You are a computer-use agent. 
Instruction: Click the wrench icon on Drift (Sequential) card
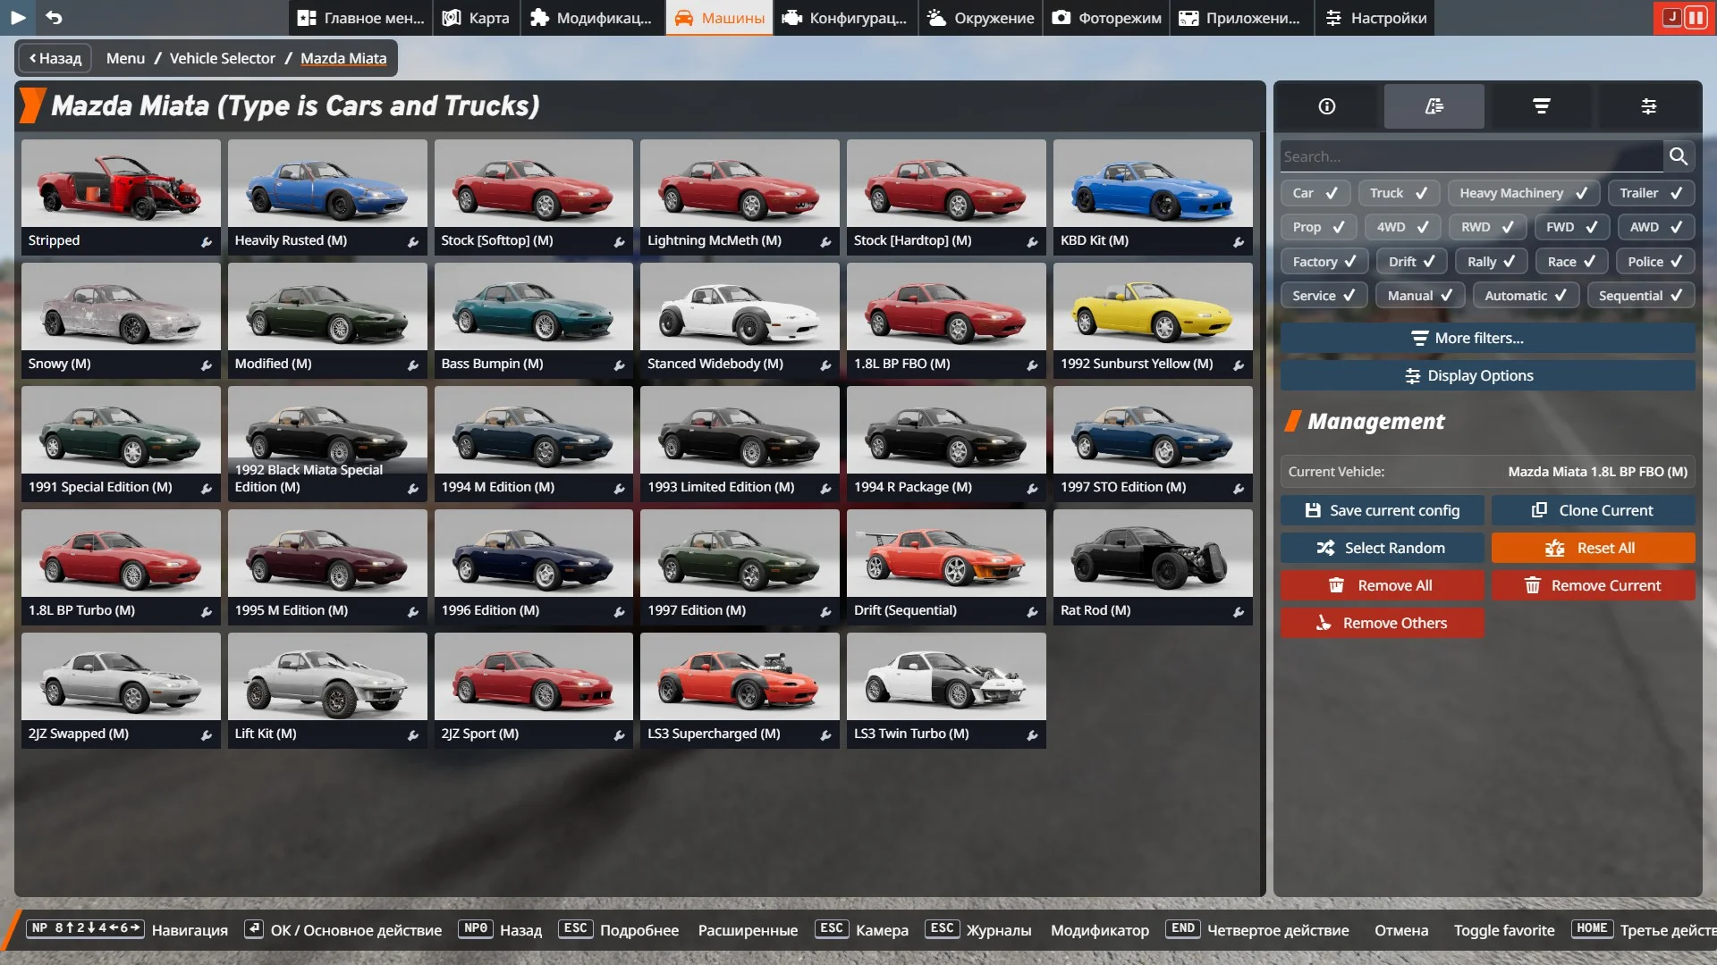(x=1032, y=611)
